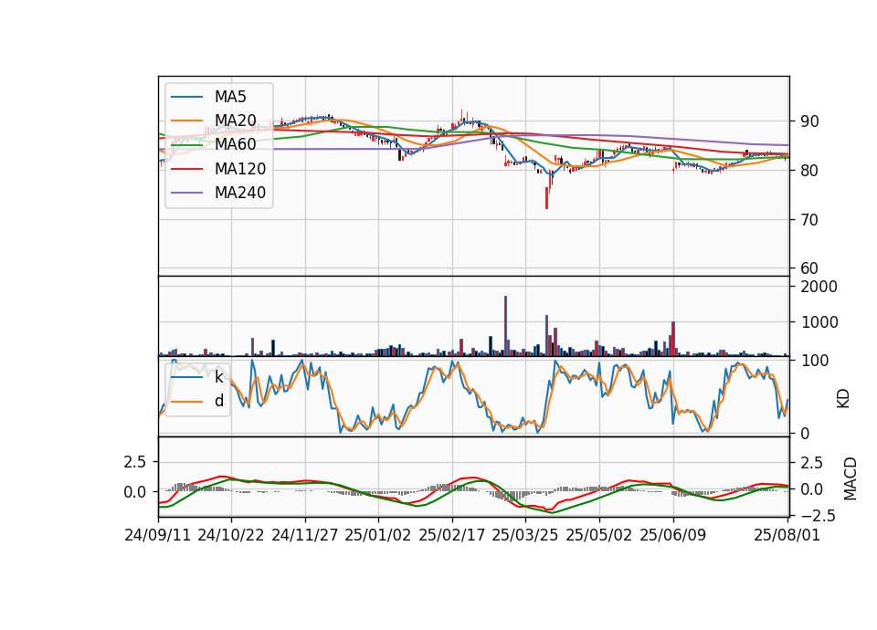Screen dimensions: 877x630
Task: Click the volume axis value 1000
Action: click(819, 322)
